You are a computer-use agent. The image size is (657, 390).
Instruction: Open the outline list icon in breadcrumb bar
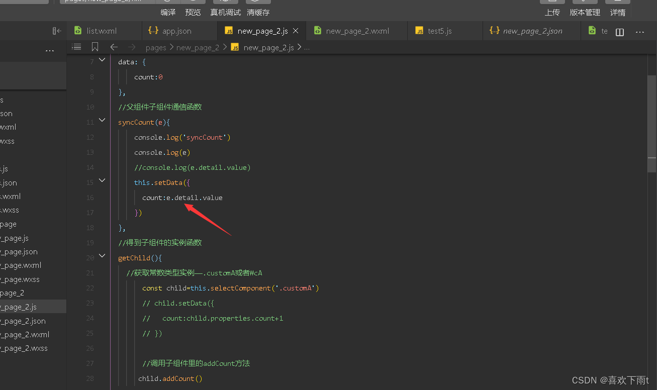click(x=76, y=47)
